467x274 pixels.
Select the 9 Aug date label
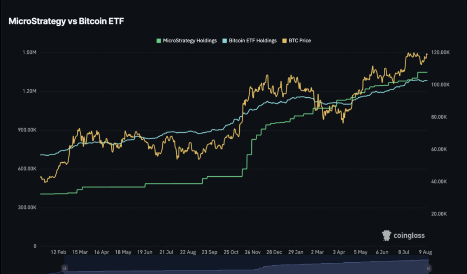click(x=425, y=252)
